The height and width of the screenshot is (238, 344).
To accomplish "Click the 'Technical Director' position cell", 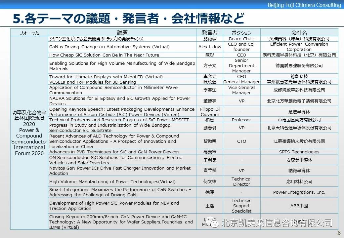I will 241,181.
